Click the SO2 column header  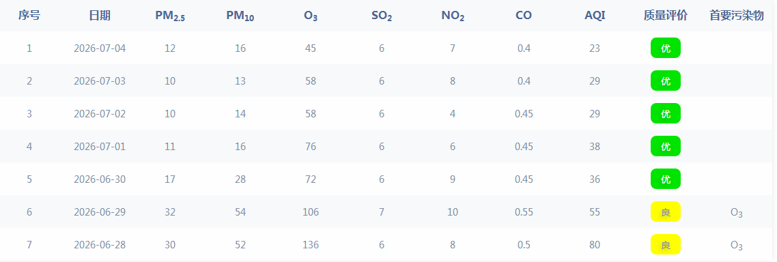coord(382,16)
